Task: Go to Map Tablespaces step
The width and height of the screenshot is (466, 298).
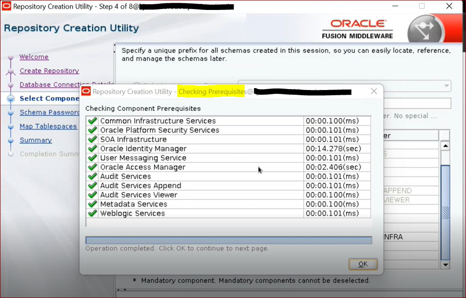Action: (x=48, y=126)
